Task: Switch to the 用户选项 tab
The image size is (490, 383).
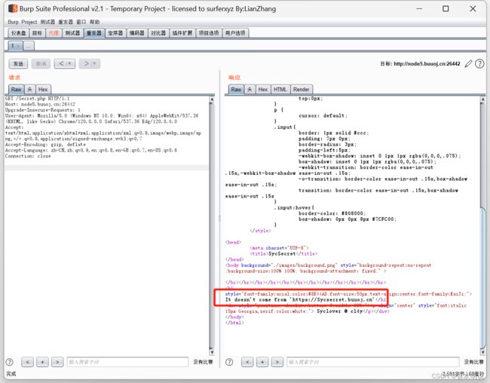Action: 235,33
